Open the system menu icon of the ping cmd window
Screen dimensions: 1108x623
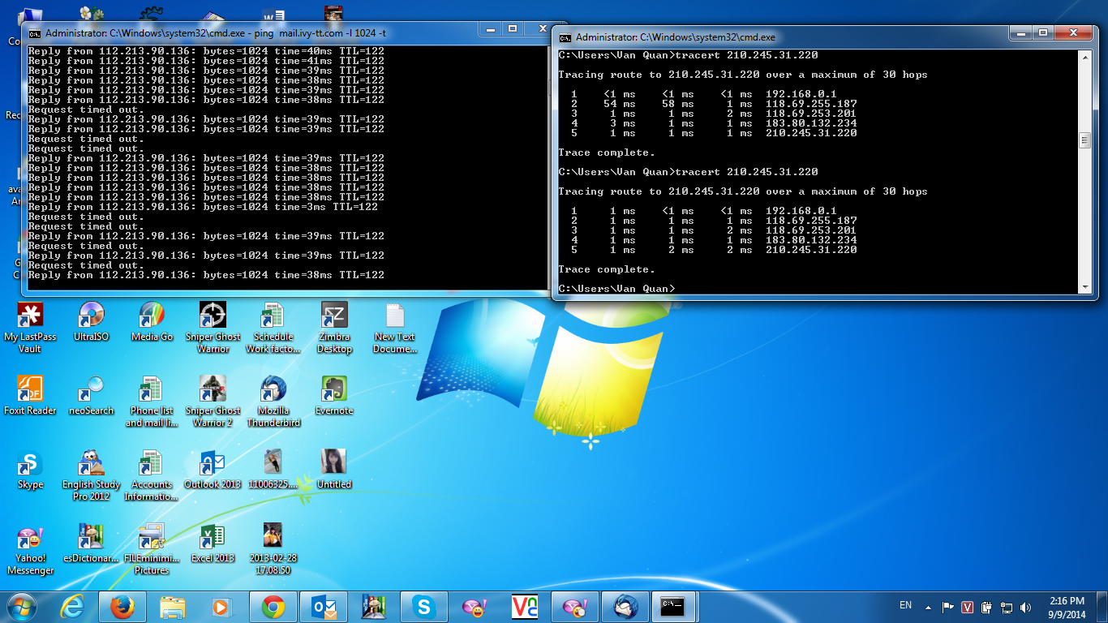[x=35, y=33]
